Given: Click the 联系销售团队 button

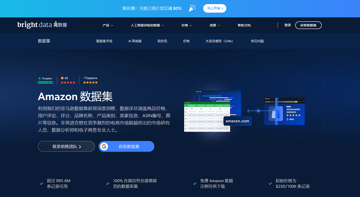Looking at the screenshot, I should [66, 146].
